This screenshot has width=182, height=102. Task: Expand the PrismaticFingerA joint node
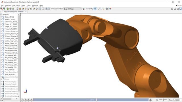(x=1, y=82)
